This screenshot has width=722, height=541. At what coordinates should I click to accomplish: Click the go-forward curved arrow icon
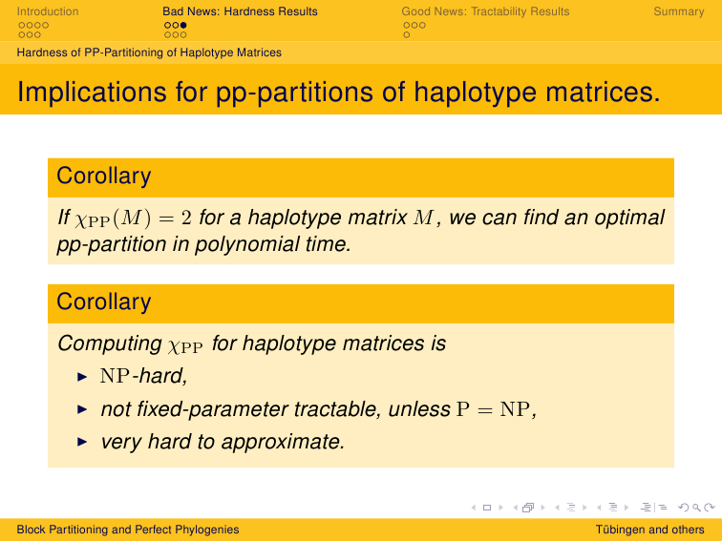710,508
